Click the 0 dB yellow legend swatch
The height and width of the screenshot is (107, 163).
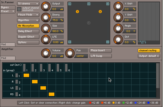click(x=113, y=103)
